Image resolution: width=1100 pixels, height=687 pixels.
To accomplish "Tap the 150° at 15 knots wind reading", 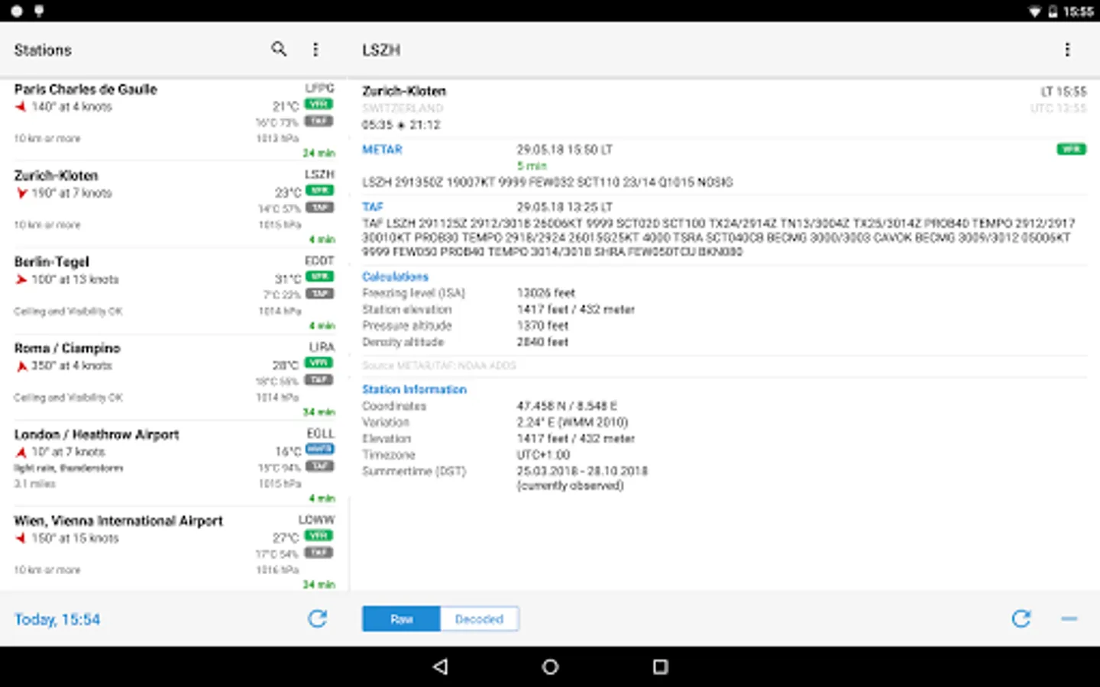I will 75,538.
